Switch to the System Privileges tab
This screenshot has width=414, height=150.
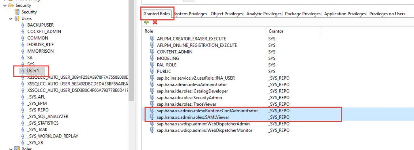tap(190, 14)
